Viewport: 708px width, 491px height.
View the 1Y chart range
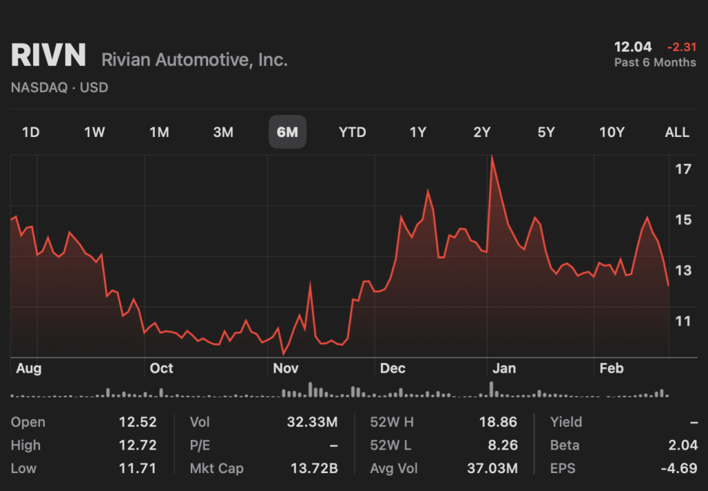pyautogui.click(x=418, y=132)
